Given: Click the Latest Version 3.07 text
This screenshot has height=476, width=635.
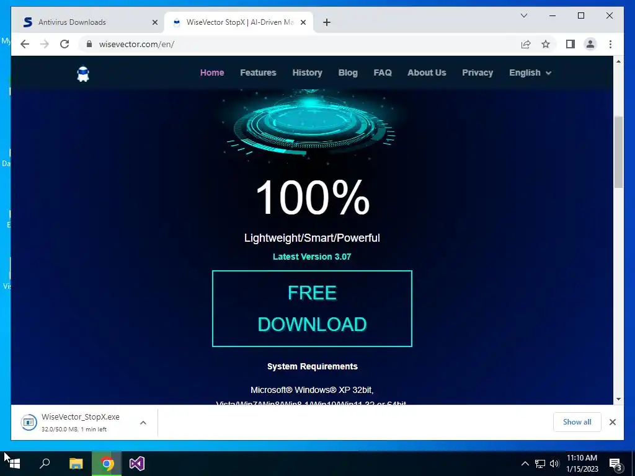Looking at the screenshot, I should [312, 257].
